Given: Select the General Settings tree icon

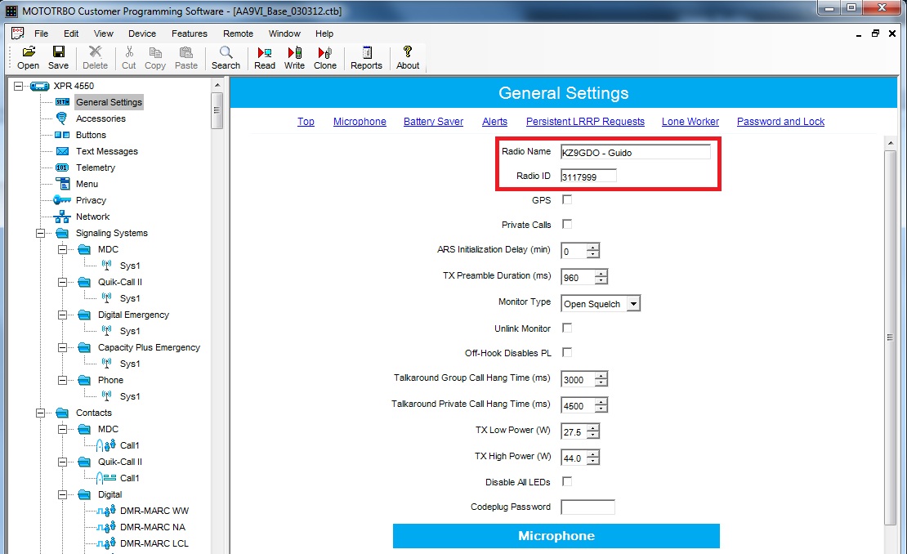Looking at the screenshot, I should [62, 102].
